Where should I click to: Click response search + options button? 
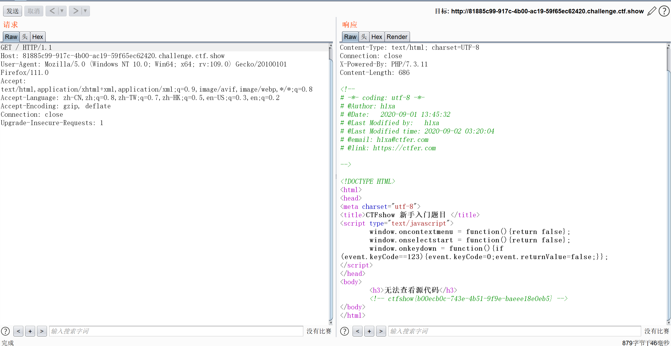click(x=369, y=331)
